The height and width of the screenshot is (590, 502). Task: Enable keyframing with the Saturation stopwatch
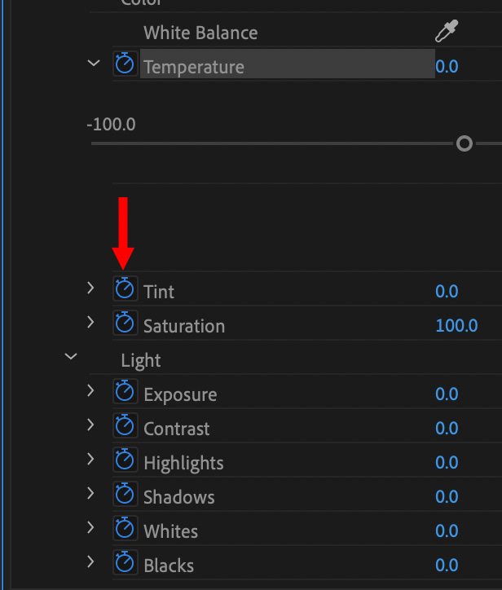[x=125, y=324]
